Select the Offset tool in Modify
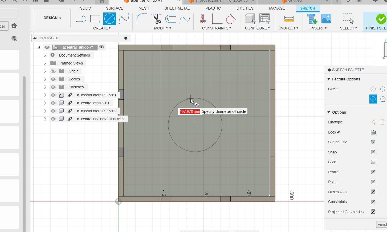Screen dimensions: 387x232 171,19
